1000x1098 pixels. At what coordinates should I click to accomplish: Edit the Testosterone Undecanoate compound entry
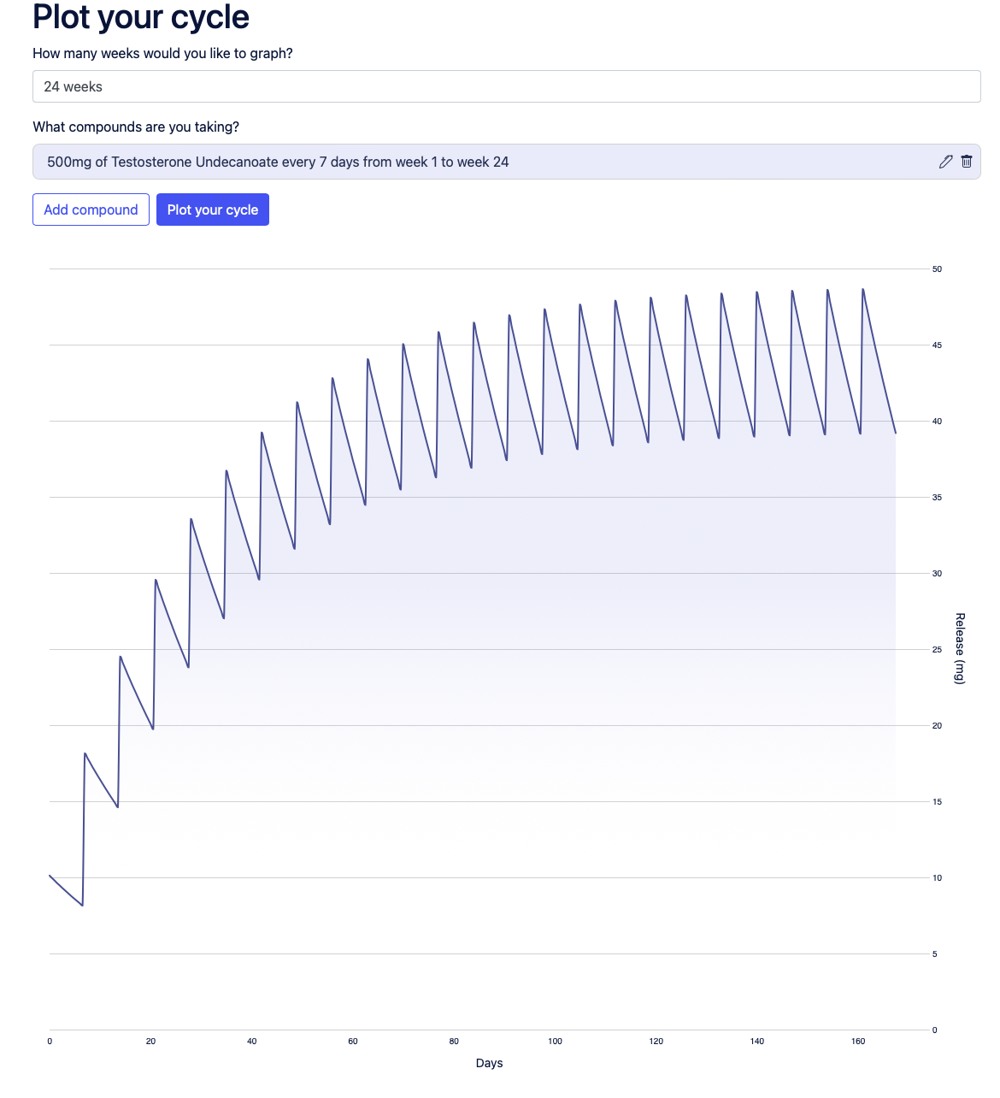[x=945, y=162]
